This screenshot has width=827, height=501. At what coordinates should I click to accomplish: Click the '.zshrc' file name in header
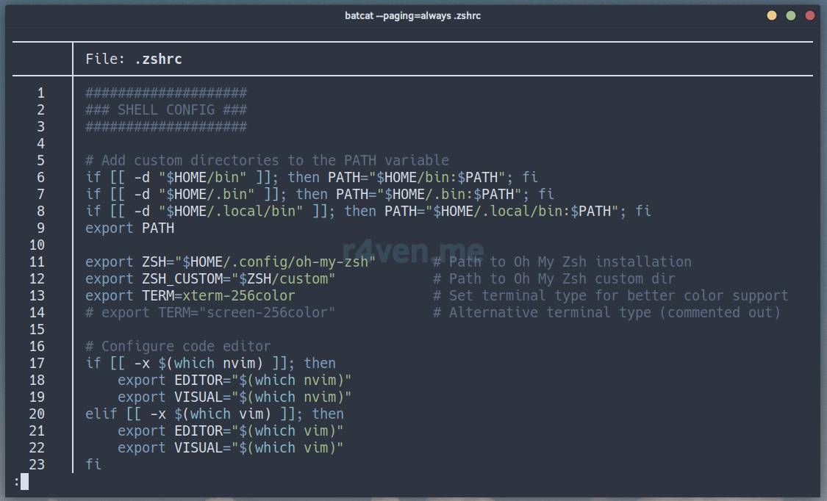[x=158, y=59]
